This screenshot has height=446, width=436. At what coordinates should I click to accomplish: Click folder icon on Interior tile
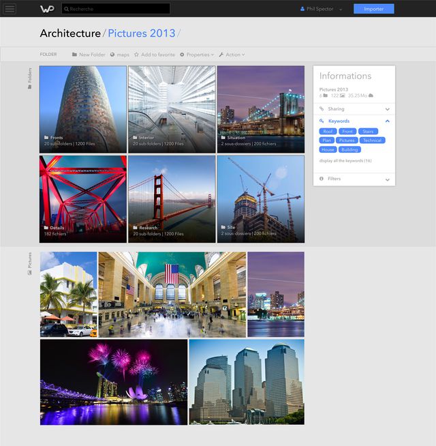(x=135, y=138)
